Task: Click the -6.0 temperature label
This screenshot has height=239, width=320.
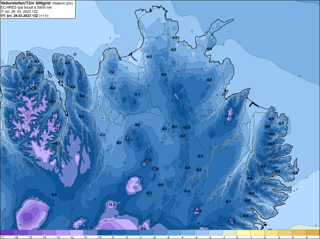Action: pos(149,57)
